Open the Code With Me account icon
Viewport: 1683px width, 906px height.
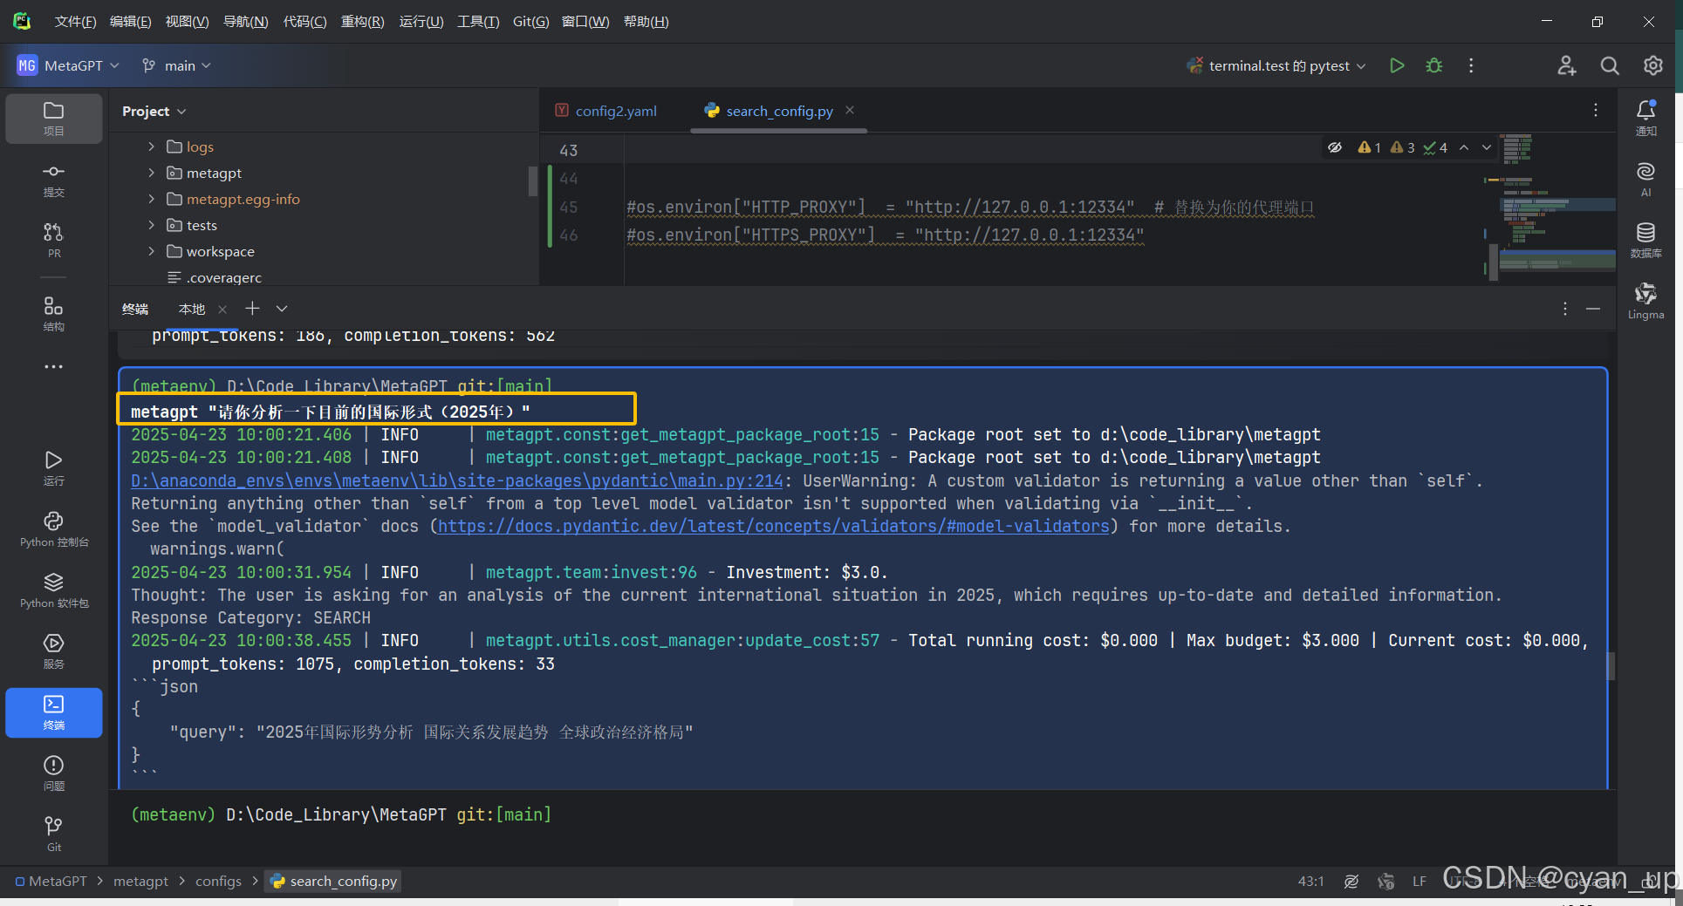[x=1567, y=65]
